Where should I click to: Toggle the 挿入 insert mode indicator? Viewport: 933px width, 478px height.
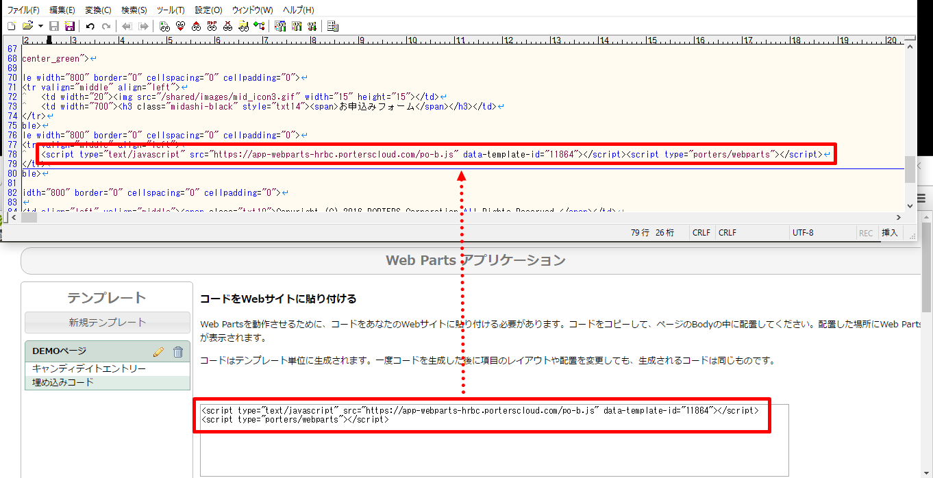[x=889, y=233]
